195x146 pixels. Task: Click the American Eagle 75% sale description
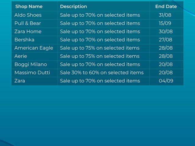pos(100,48)
